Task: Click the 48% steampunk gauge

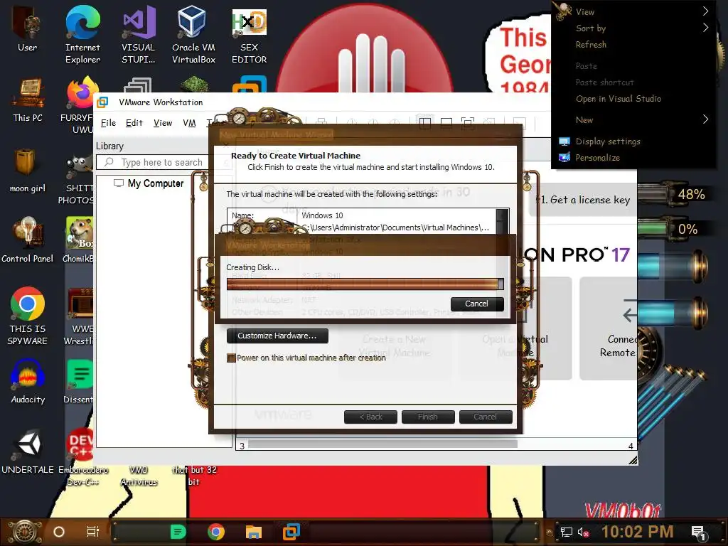Action: coord(674,194)
